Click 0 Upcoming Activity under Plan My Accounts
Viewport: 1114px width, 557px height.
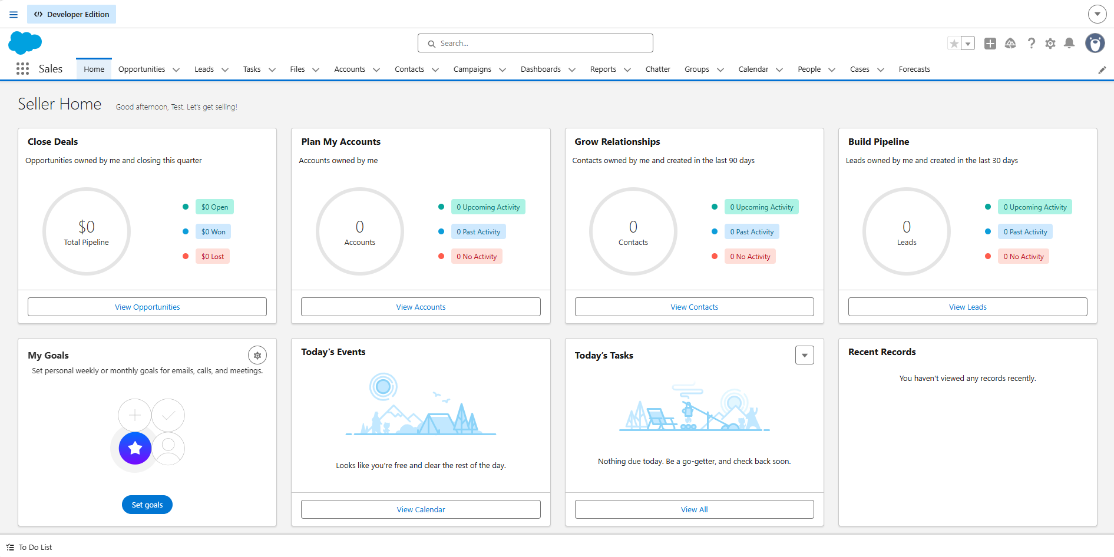[488, 207]
